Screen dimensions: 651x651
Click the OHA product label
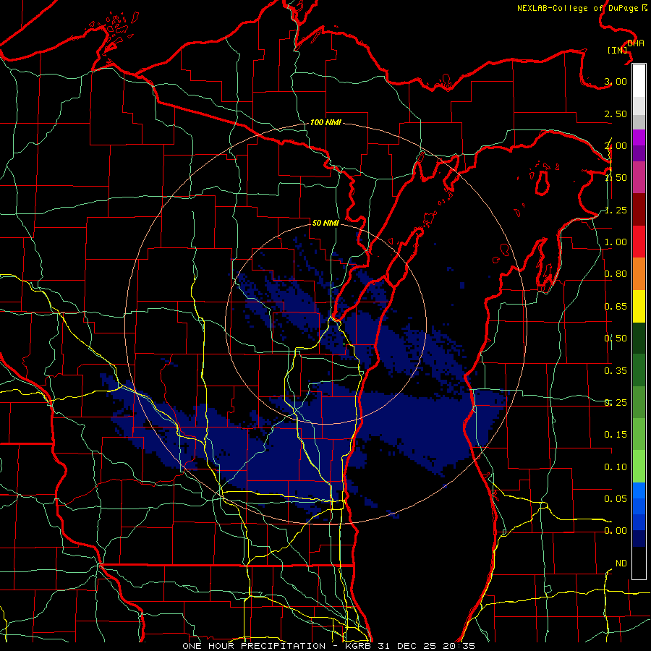pos(636,43)
